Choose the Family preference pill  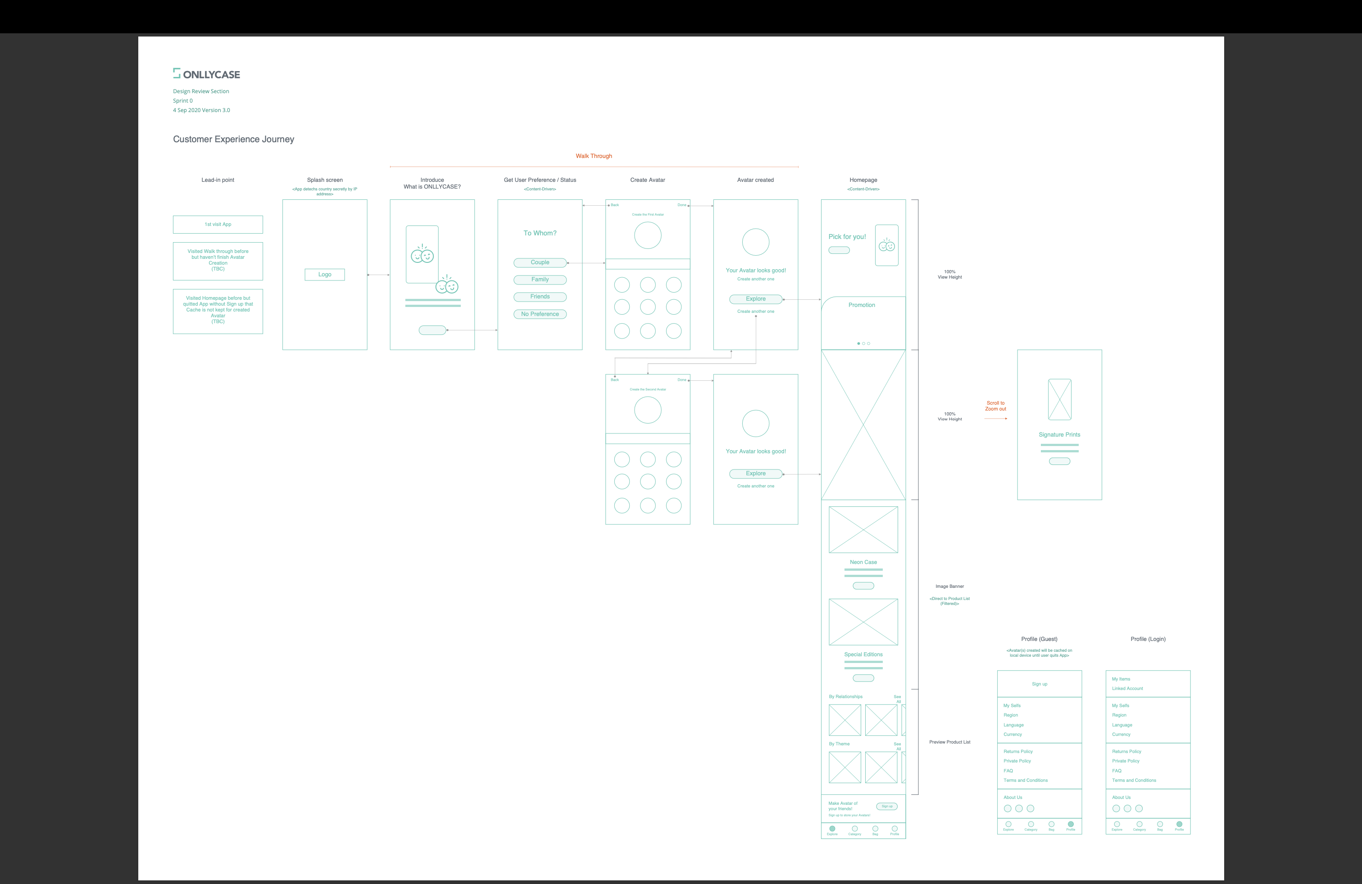click(x=540, y=280)
